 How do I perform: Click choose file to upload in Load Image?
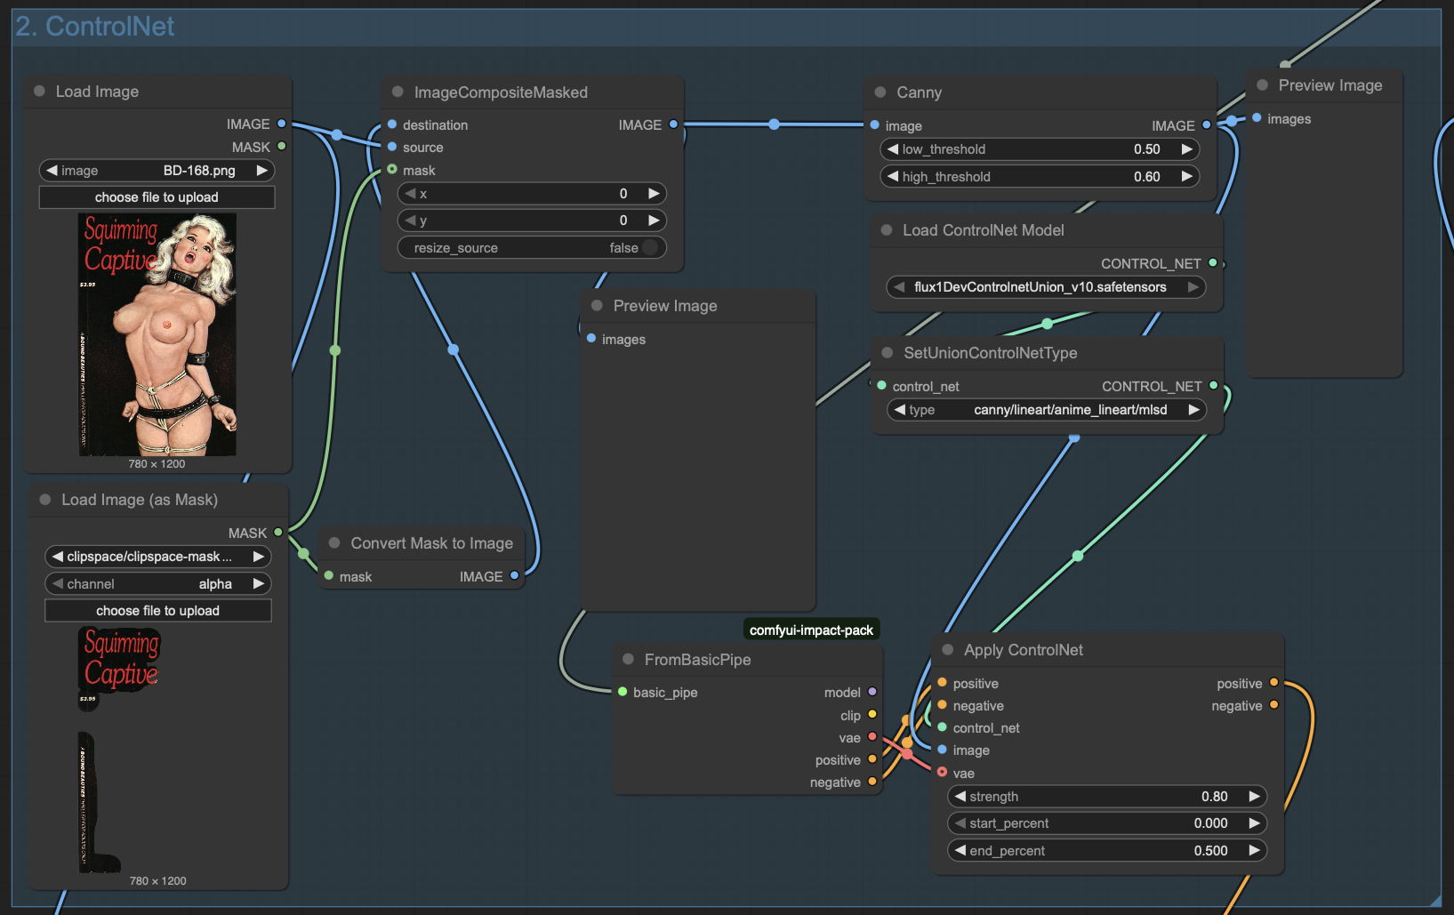[x=157, y=197]
